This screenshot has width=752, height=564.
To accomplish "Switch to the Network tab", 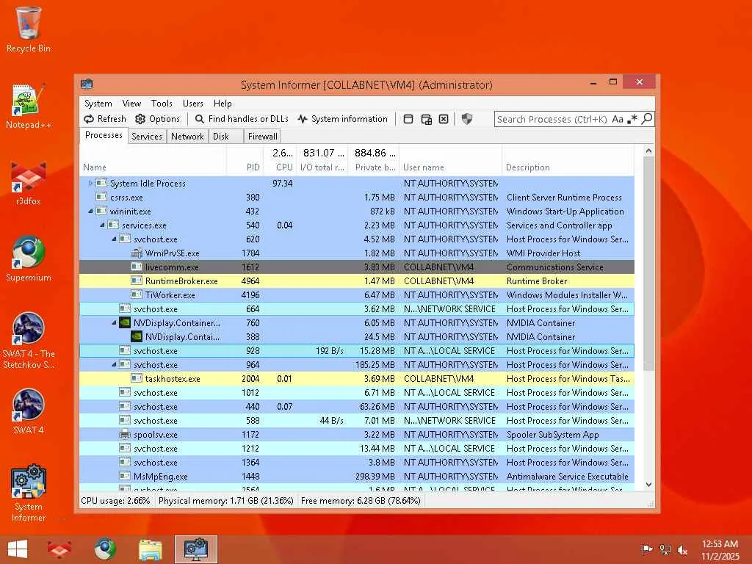I will click(187, 136).
